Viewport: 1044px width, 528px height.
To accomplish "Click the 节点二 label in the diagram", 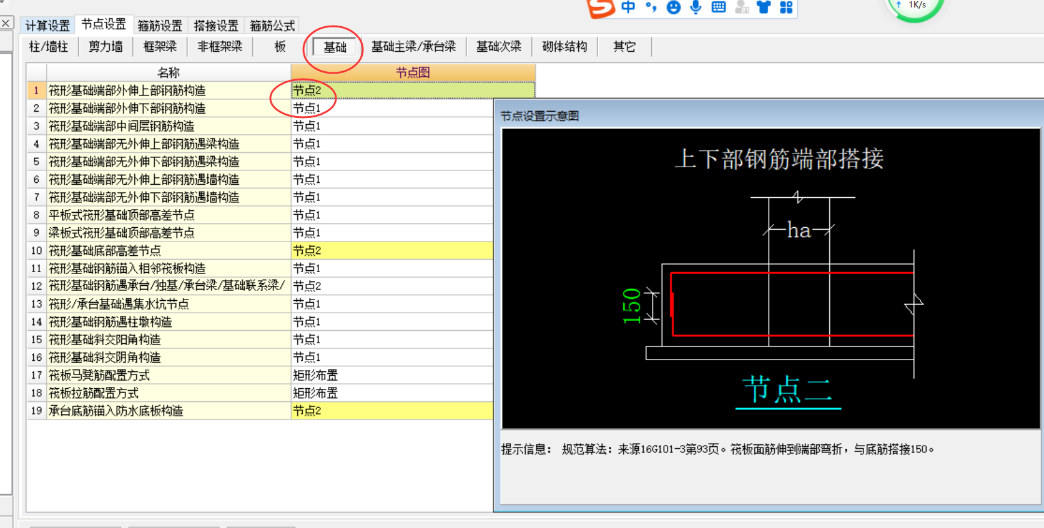I will 788,389.
